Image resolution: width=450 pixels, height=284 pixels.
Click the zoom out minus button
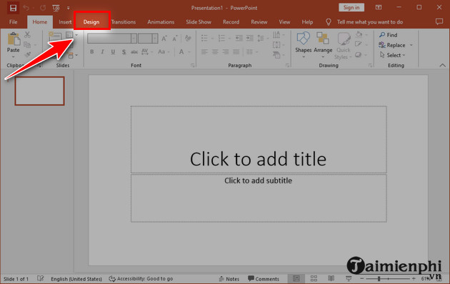[362, 278]
